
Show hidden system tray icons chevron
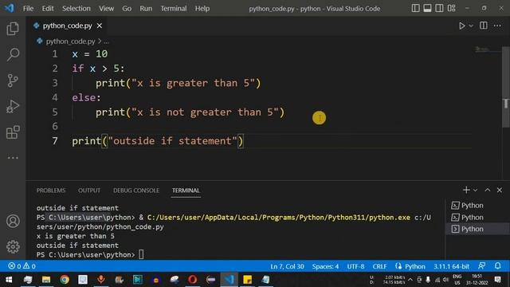410,280
